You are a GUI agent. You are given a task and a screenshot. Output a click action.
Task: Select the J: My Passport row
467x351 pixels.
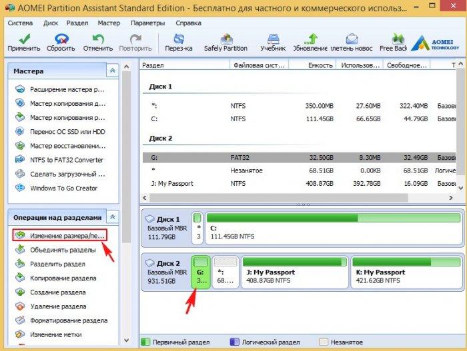pos(299,184)
